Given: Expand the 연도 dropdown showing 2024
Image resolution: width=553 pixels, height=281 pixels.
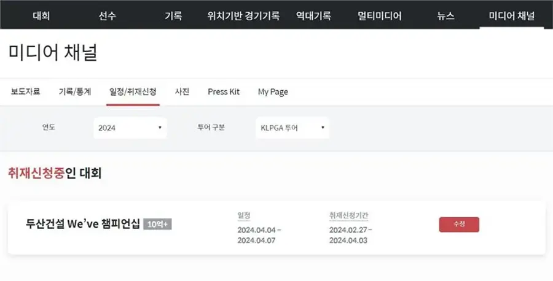Looking at the screenshot, I should (130, 128).
